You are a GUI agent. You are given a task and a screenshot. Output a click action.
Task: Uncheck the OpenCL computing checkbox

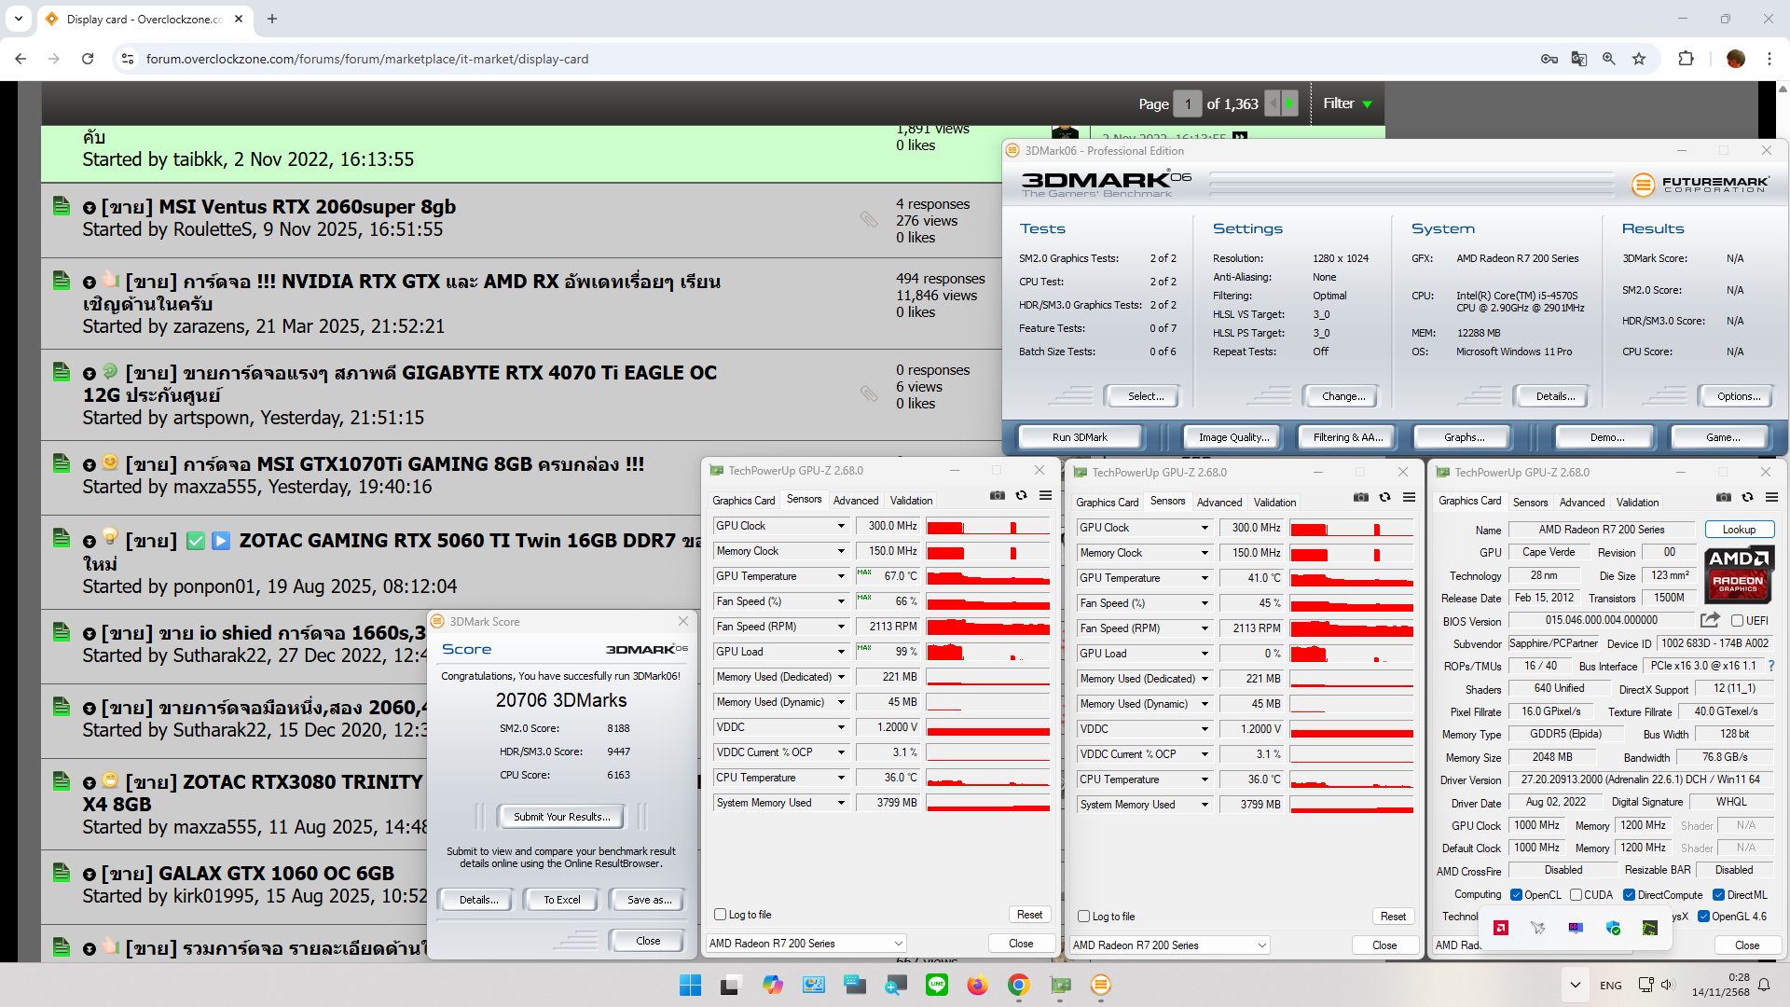pos(1516,894)
